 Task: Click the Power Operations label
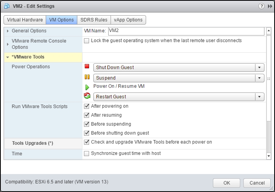pyautogui.click(x=31, y=67)
